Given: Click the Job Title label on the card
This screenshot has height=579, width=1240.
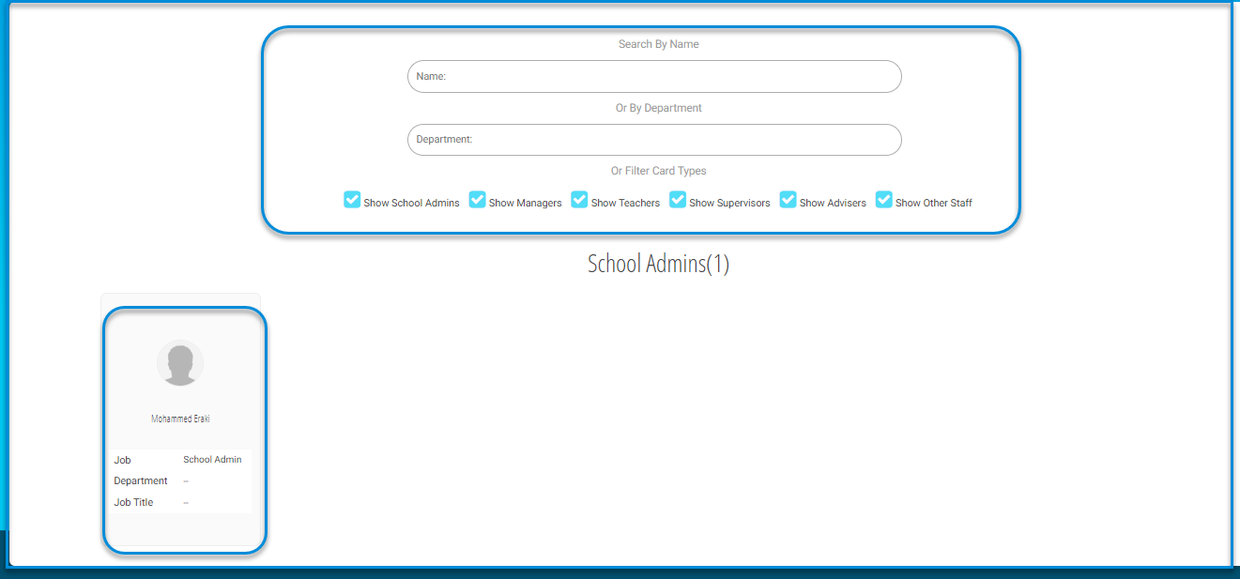Looking at the screenshot, I should [133, 503].
